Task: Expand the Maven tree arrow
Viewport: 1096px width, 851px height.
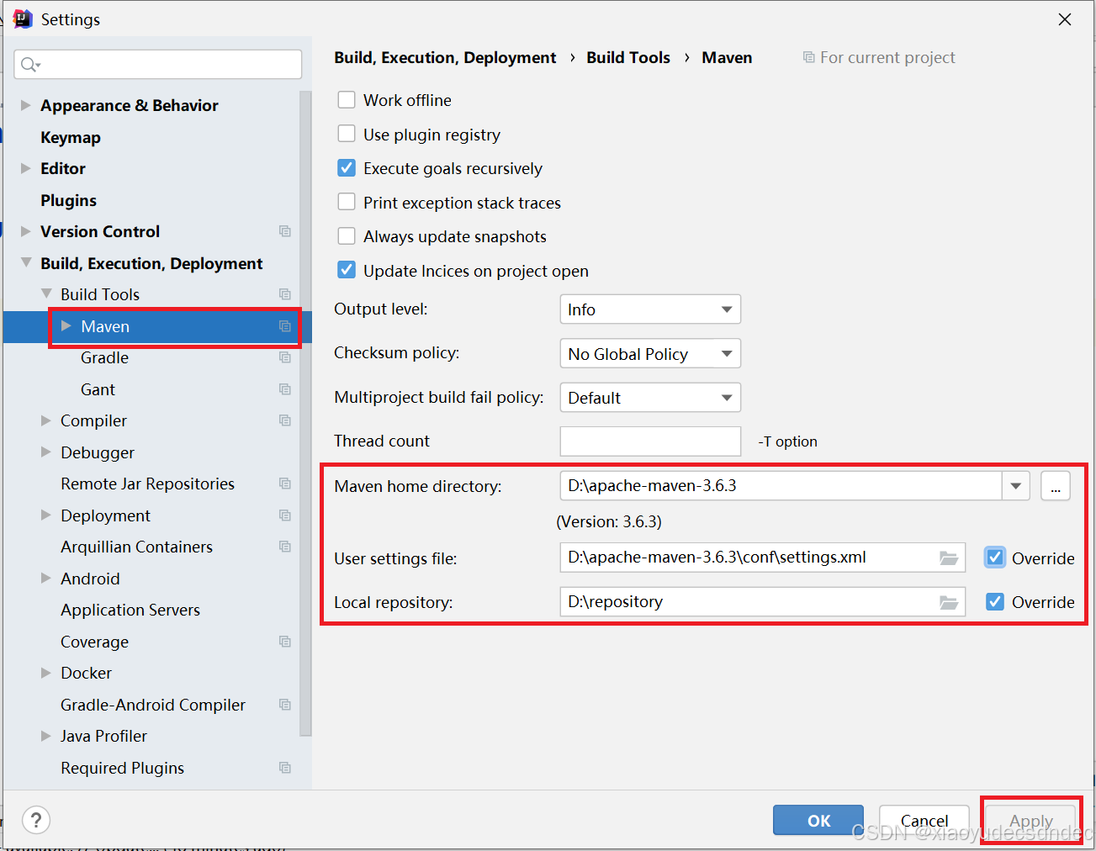Action: [x=66, y=325]
